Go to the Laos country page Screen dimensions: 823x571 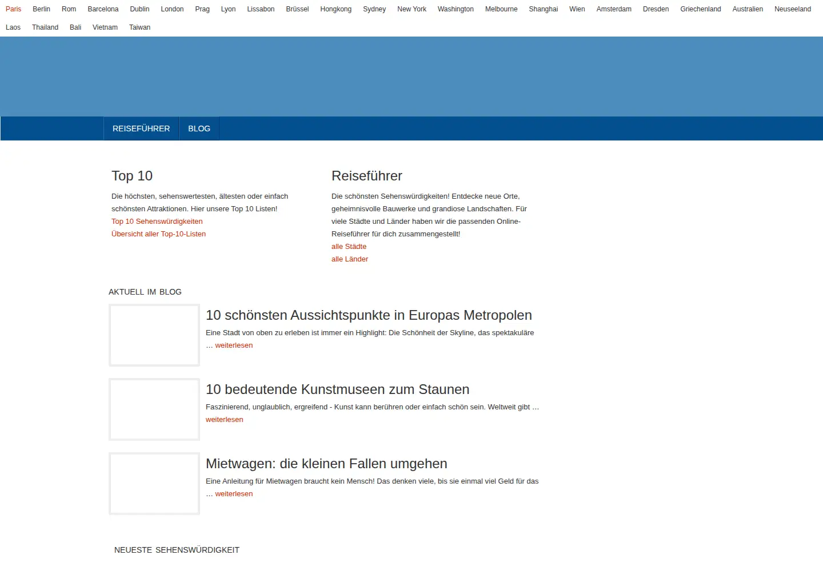point(13,27)
